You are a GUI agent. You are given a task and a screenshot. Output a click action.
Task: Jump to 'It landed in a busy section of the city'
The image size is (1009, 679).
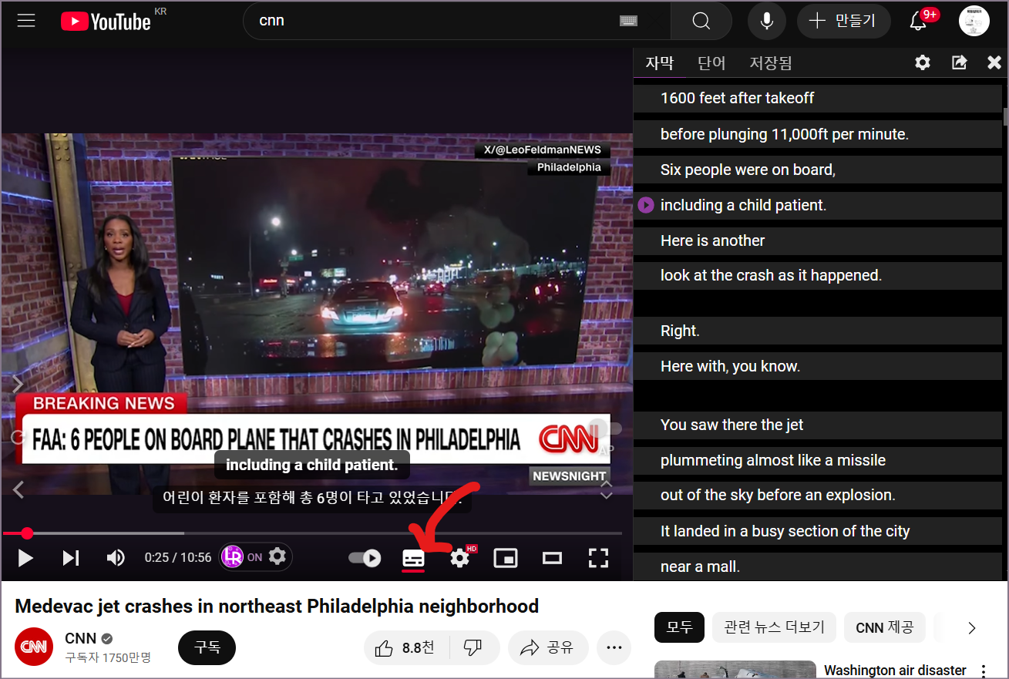[818, 531]
